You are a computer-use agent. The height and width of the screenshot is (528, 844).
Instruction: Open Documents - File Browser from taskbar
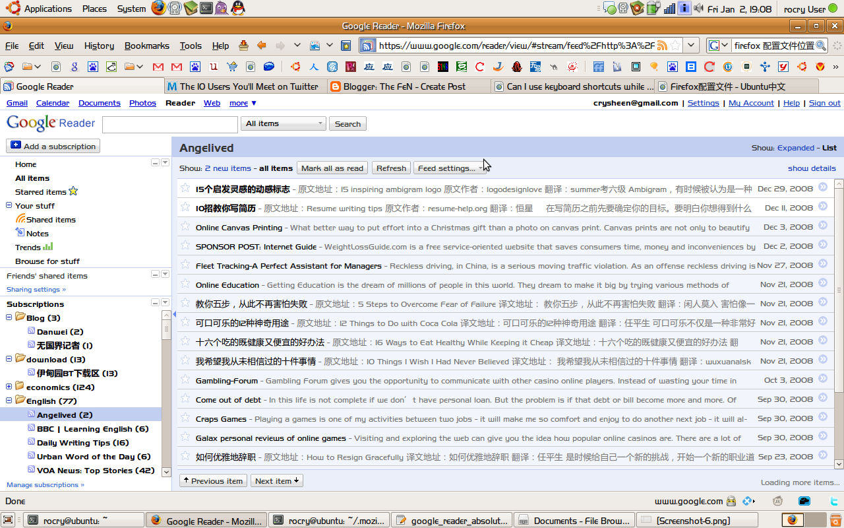574,520
